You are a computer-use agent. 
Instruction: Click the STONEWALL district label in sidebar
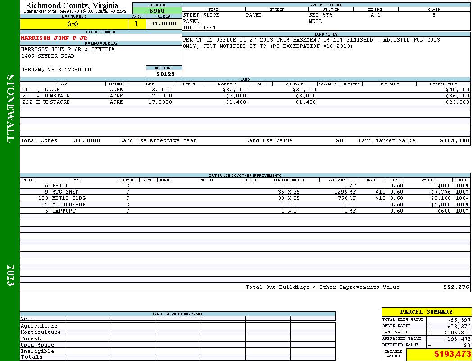(10, 108)
